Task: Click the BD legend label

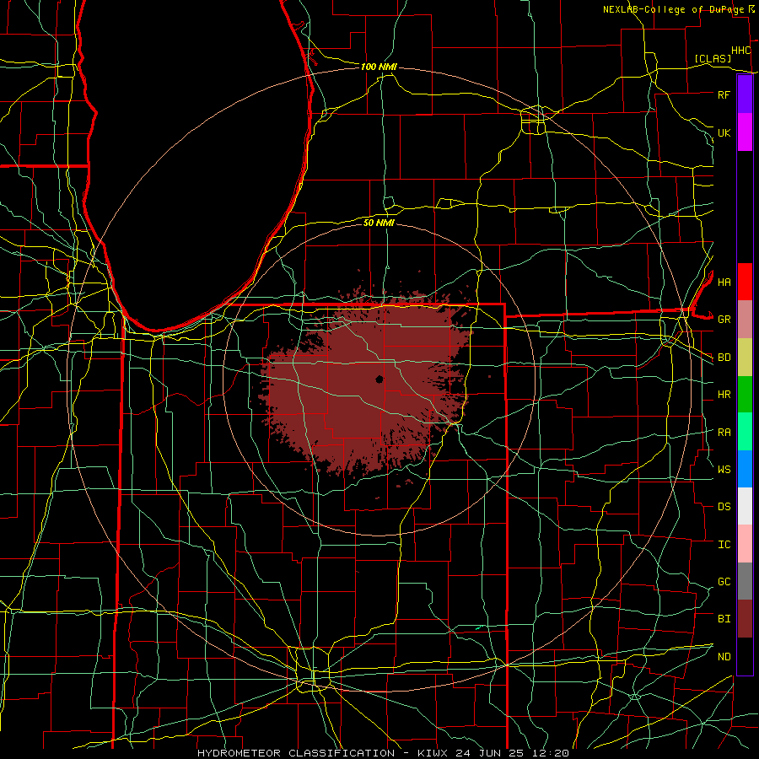Action: pyautogui.click(x=724, y=358)
